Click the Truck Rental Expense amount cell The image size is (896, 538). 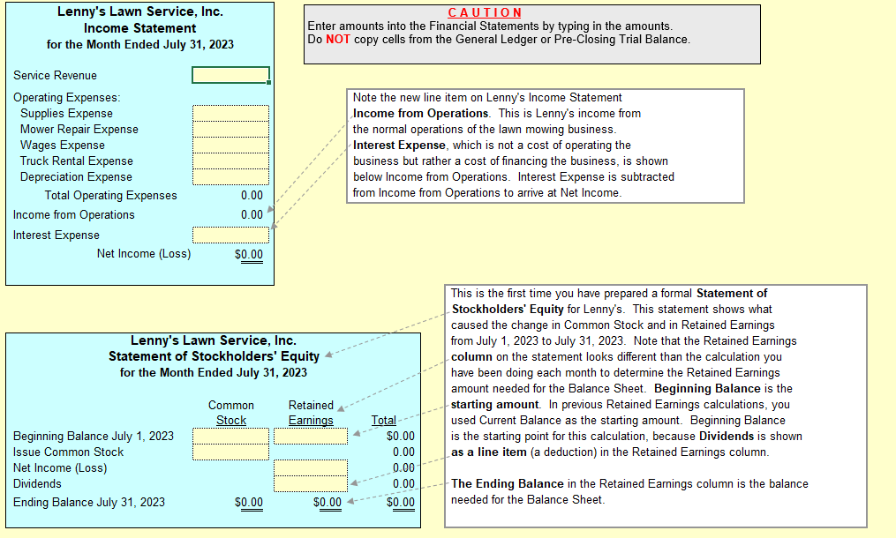pyautogui.click(x=230, y=161)
